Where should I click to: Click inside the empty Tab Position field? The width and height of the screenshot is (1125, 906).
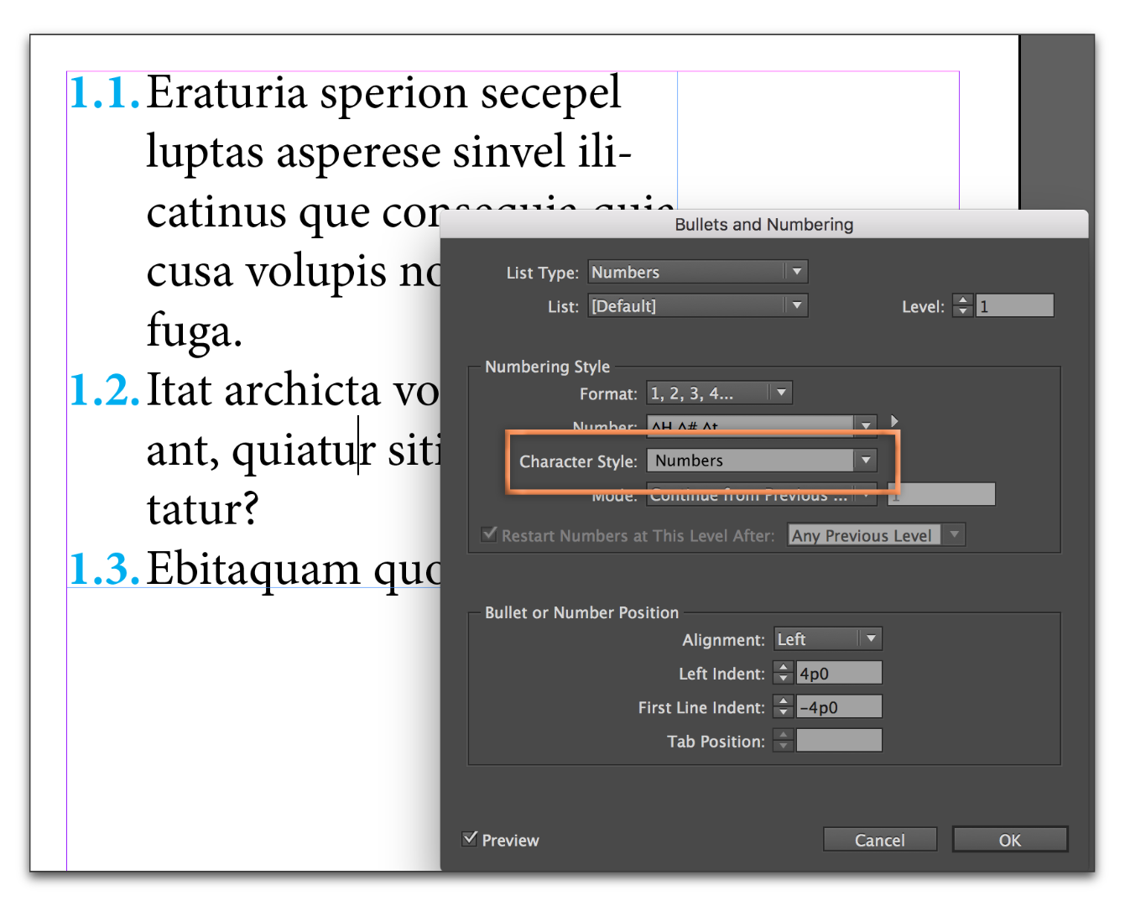coord(839,740)
